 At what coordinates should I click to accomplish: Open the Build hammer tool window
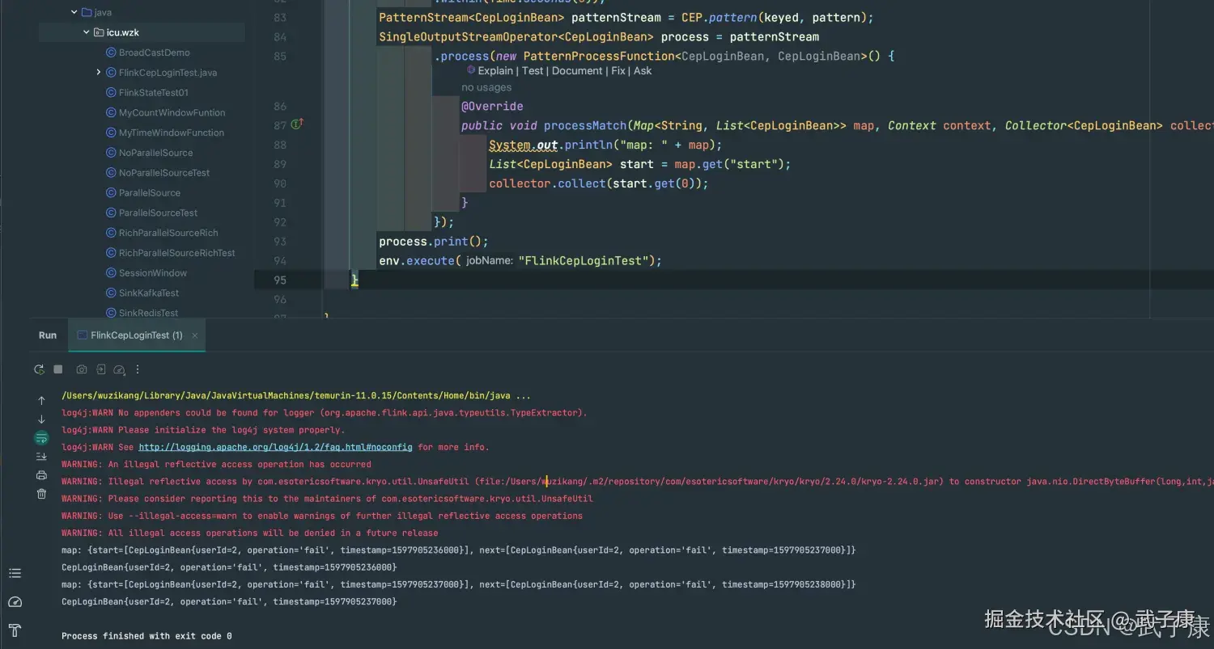15,630
